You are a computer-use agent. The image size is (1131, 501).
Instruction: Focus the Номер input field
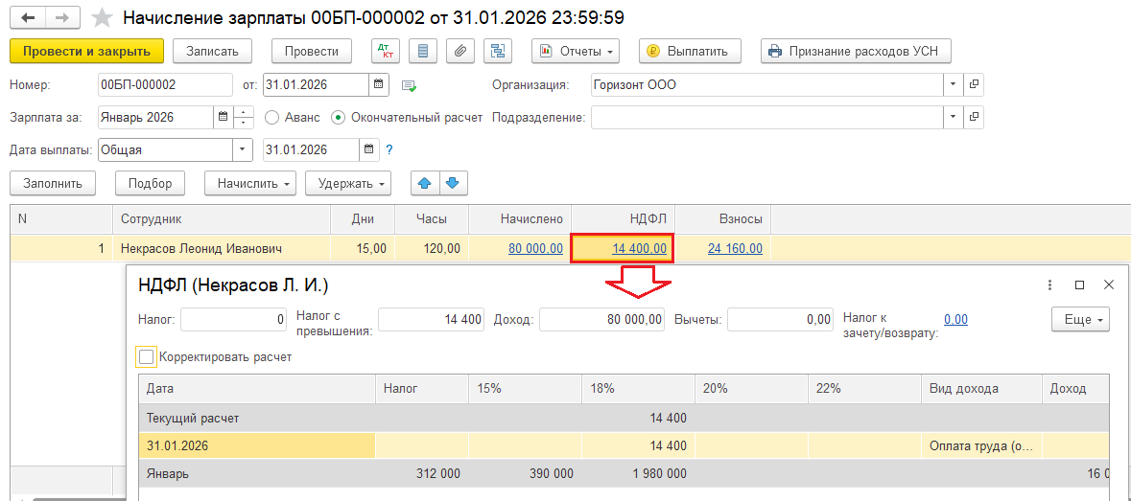pos(165,85)
